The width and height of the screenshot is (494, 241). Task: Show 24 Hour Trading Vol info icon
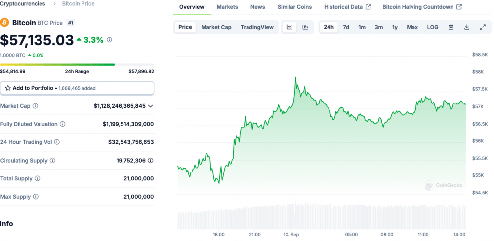point(57,142)
